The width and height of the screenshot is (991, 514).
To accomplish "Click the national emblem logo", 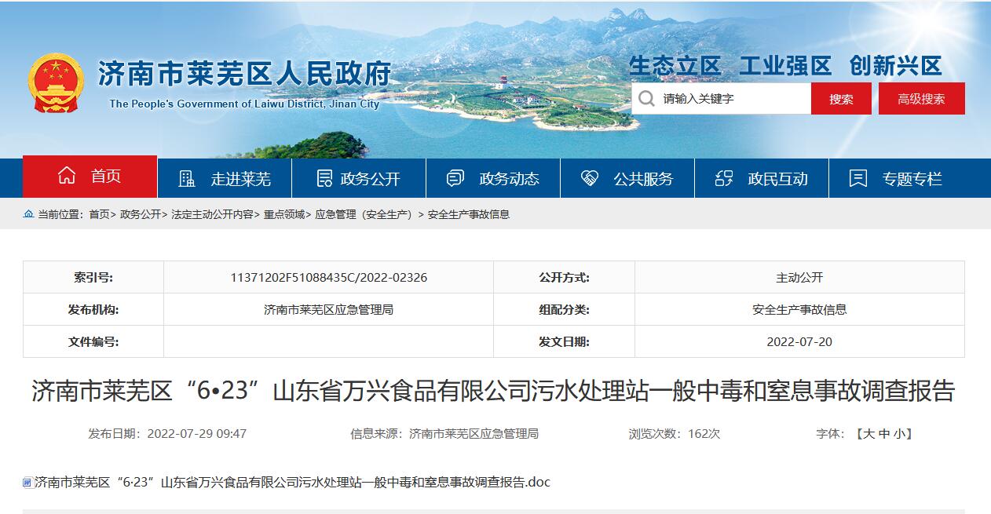I will (55, 83).
